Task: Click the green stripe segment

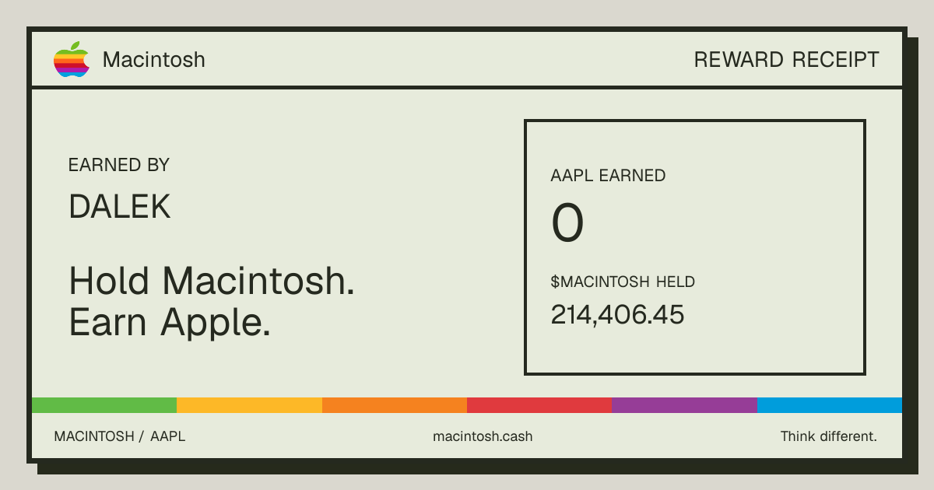Action: pos(104,405)
